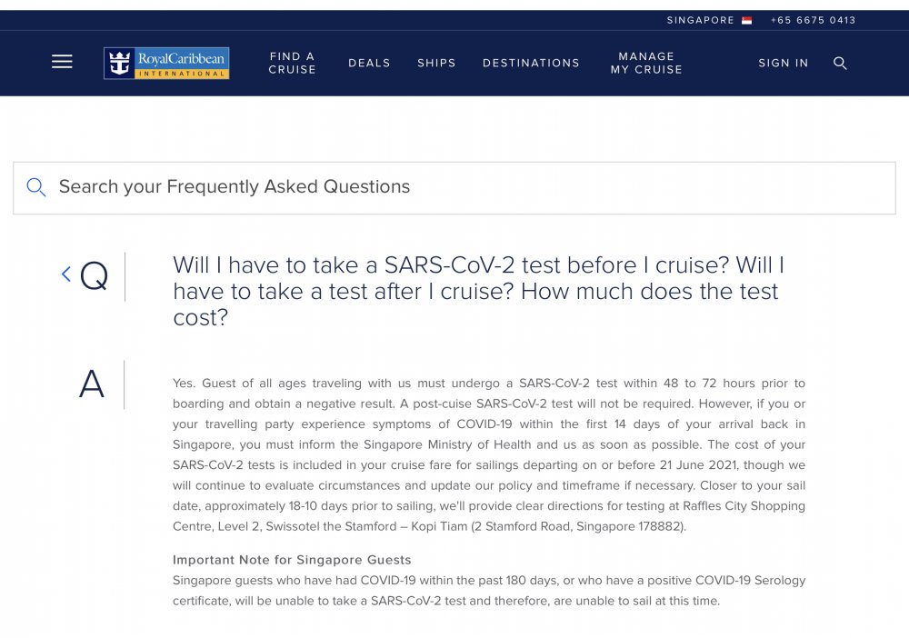Focus the Frequently Asked Questions search field
Viewport: 909px width, 638px height.
pos(454,188)
